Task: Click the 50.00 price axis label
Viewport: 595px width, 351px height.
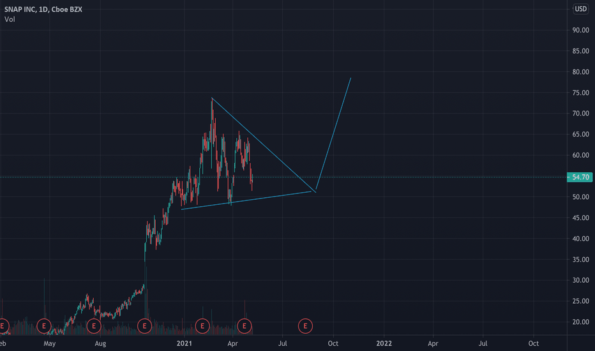Action: (x=580, y=197)
